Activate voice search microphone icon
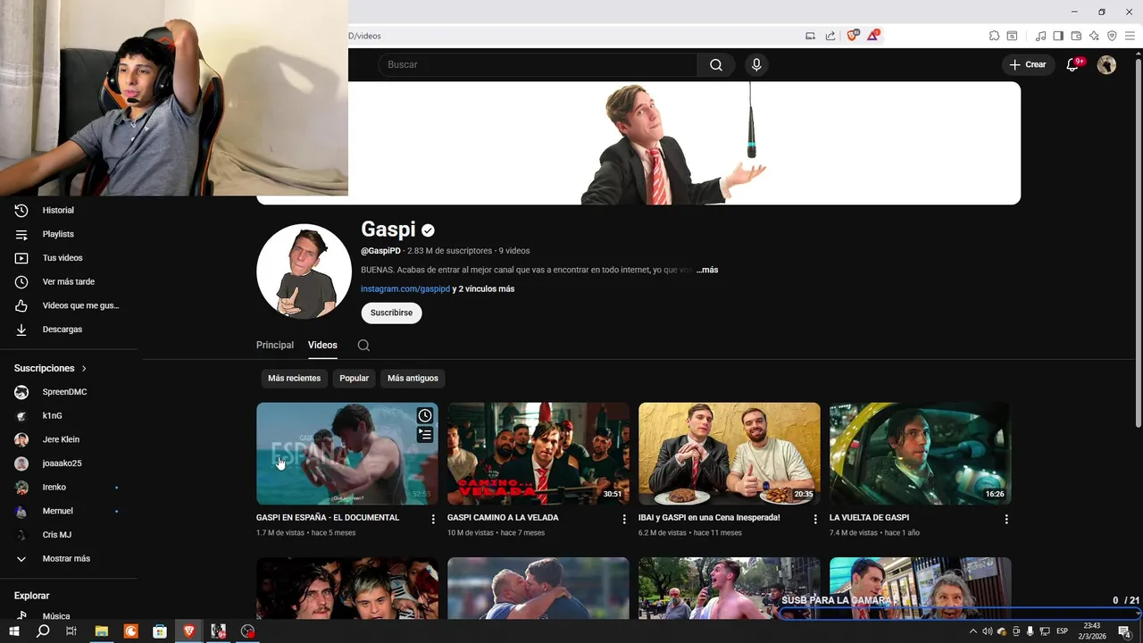Screen dimensions: 1143x643 click(x=756, y=64)
